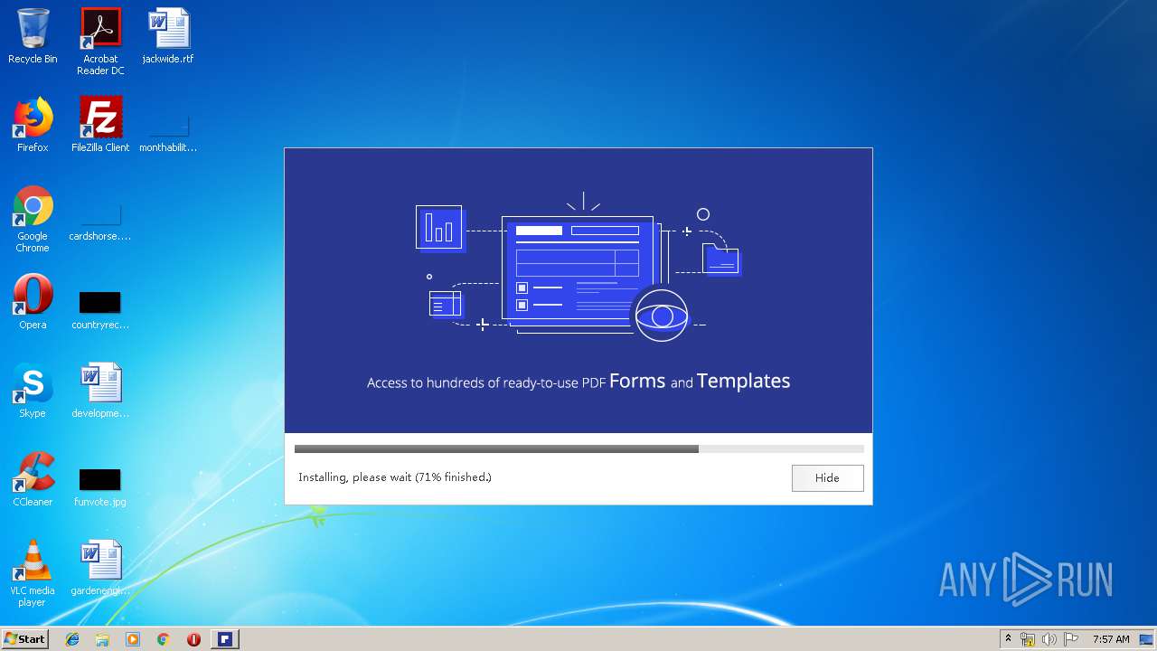Image resolution: width=1157 pixels, height=651 pixels.
Task: Click the installation progress bar
Action: coord(578,448)
